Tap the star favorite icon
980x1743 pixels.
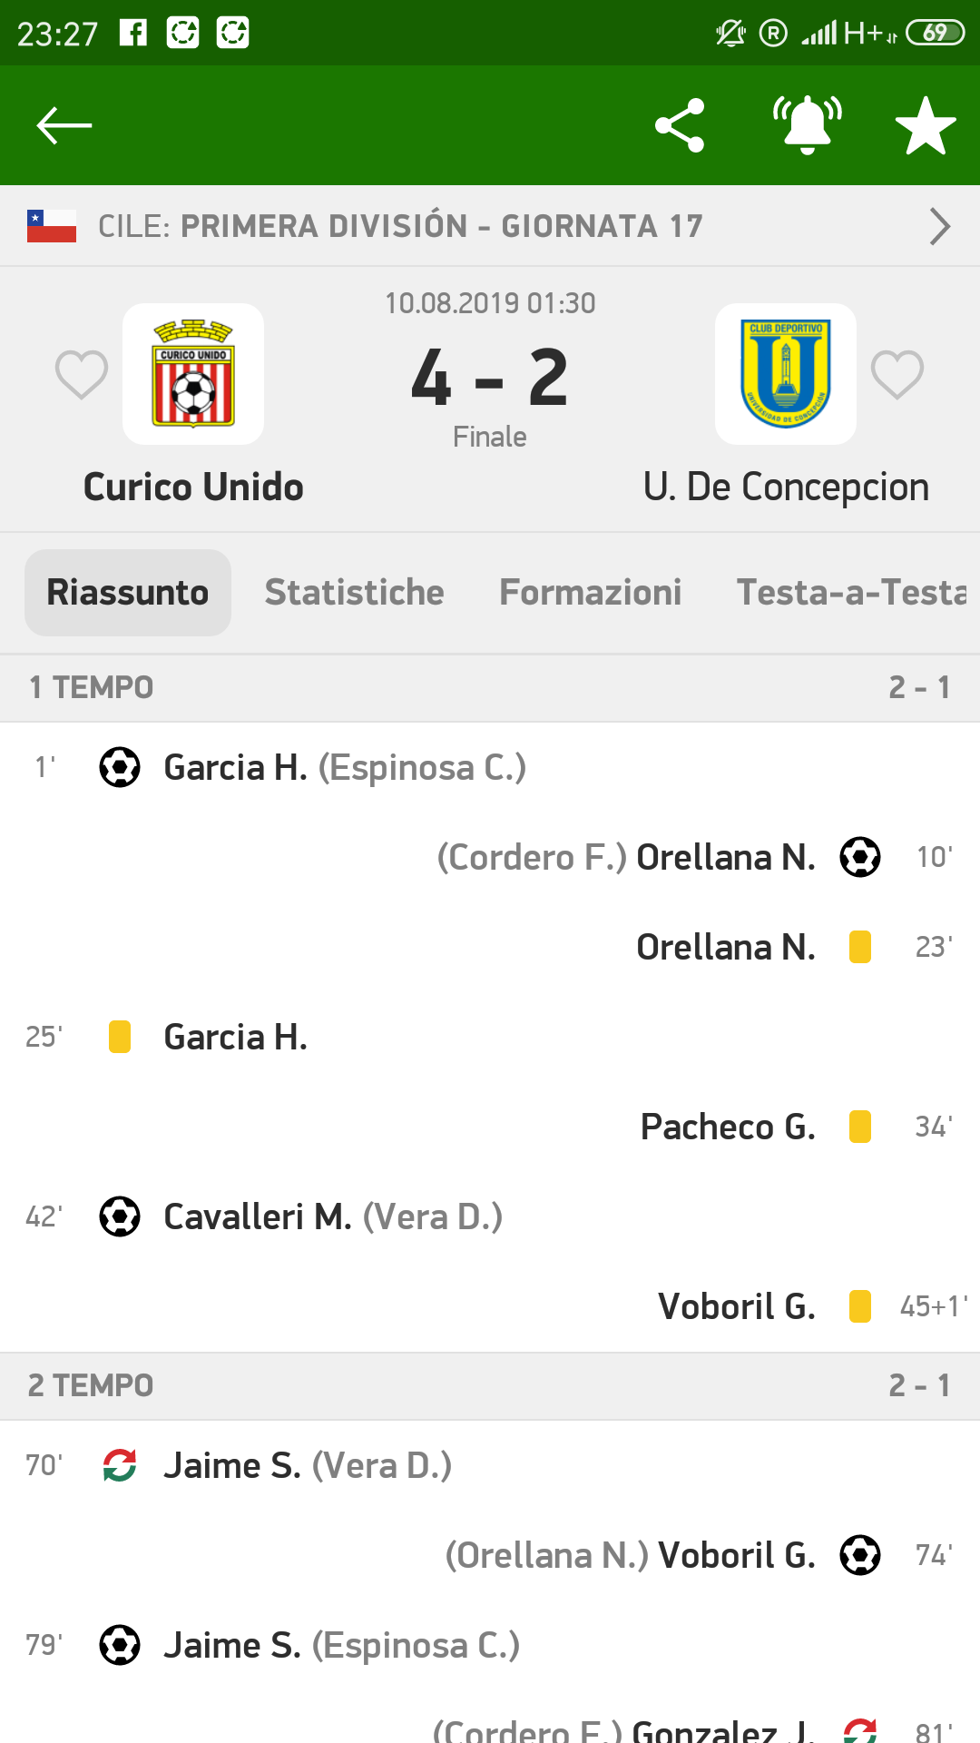(925, 125)
